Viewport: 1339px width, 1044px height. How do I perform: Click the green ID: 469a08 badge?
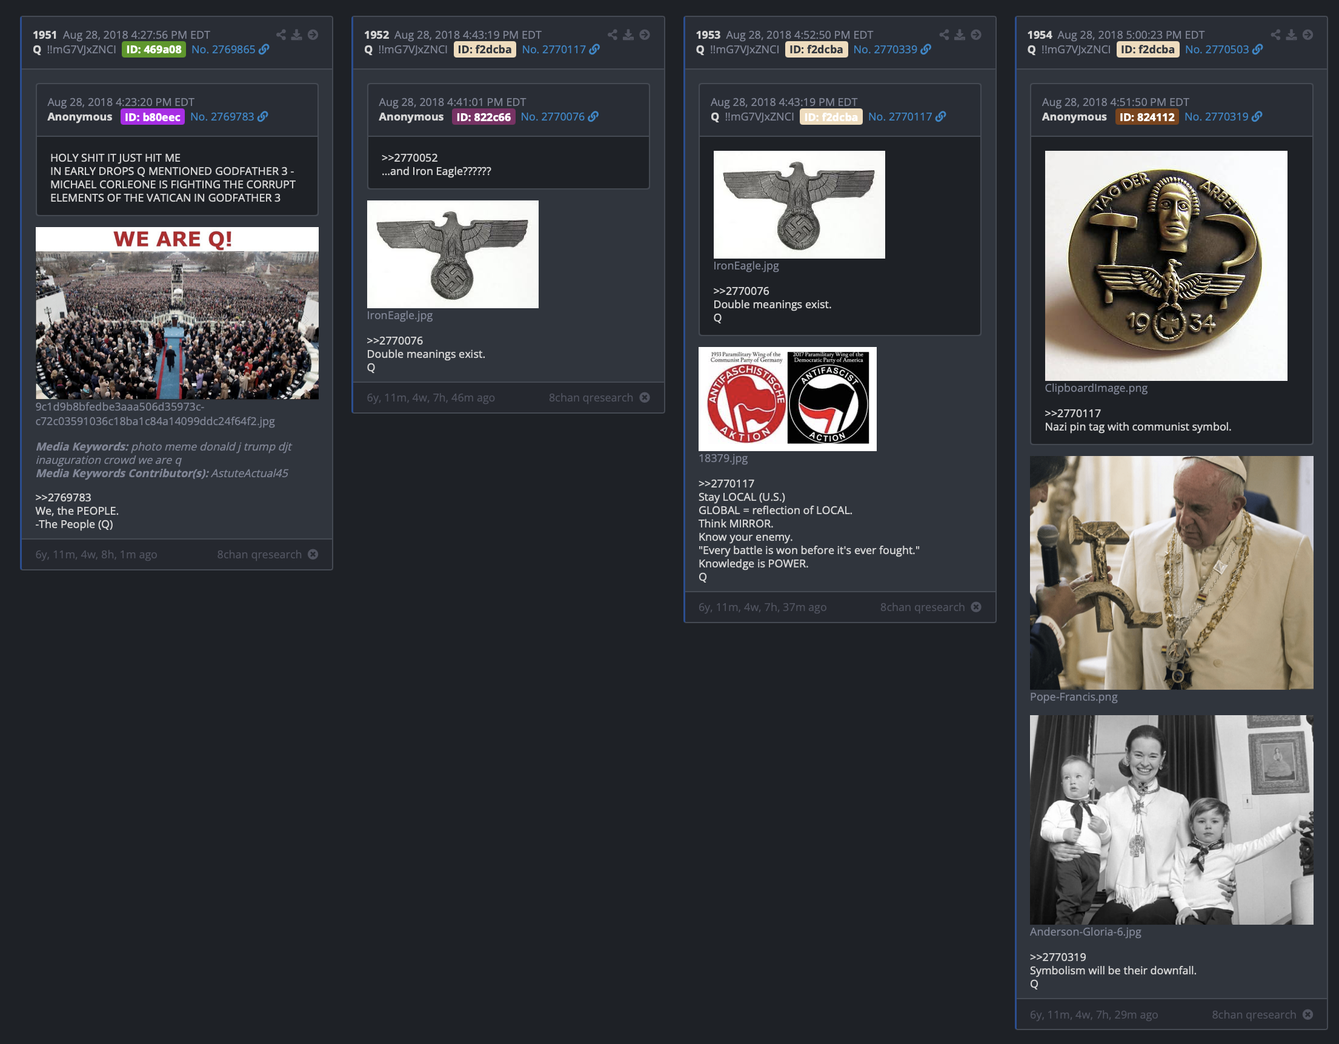tap(154, 50)
